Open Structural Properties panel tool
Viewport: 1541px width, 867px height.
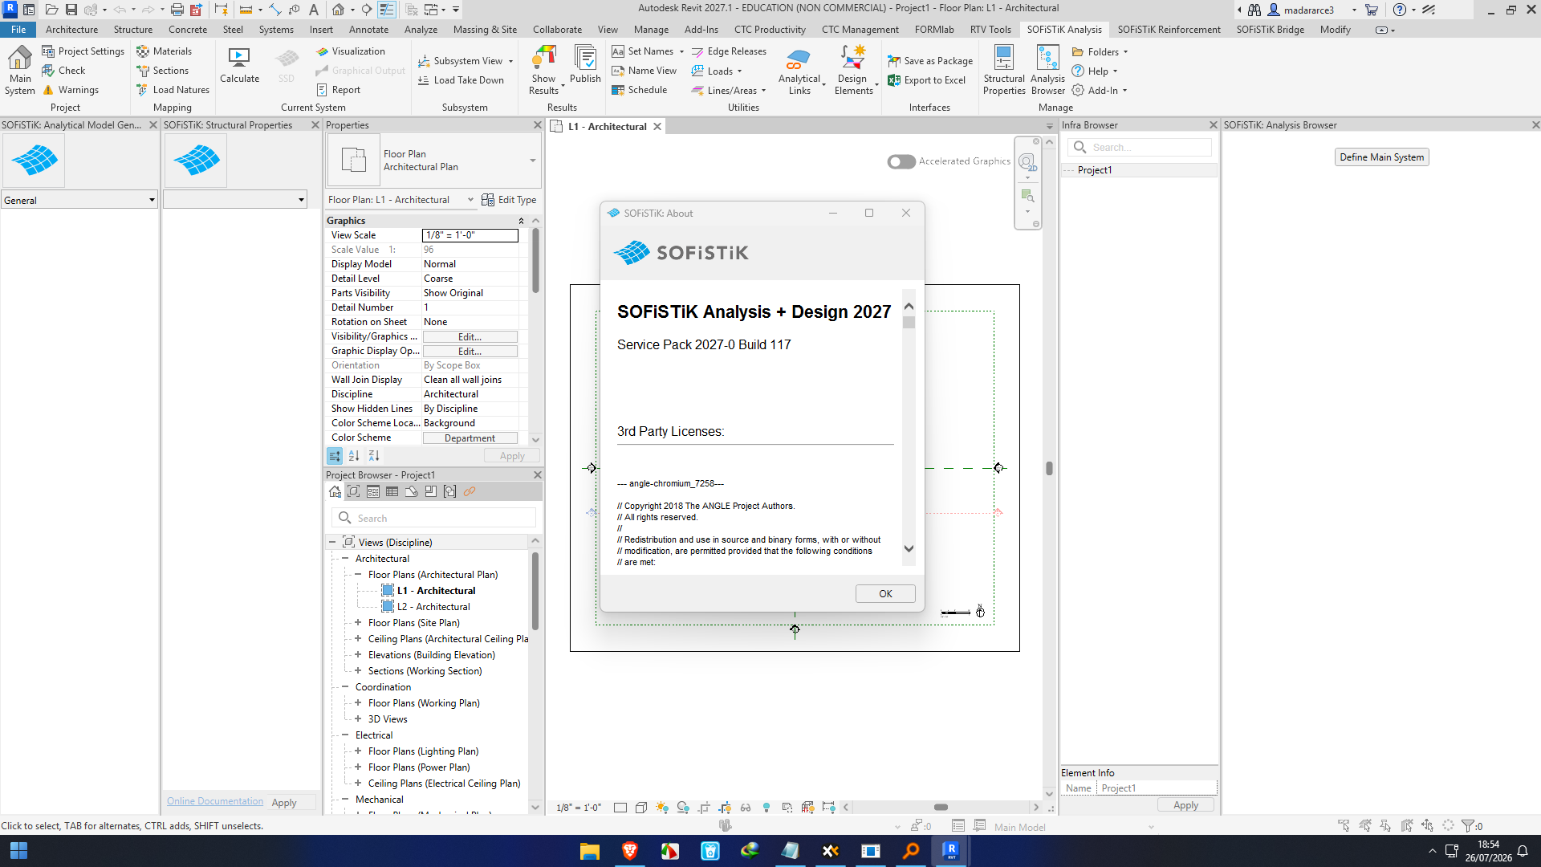click(x=1004, y=70)
